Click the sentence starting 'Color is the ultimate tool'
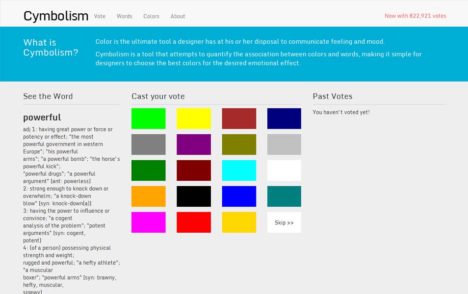 (x=240, y=42)
